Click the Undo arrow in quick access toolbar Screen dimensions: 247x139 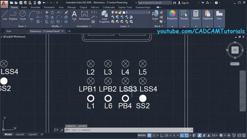[44, 3]
